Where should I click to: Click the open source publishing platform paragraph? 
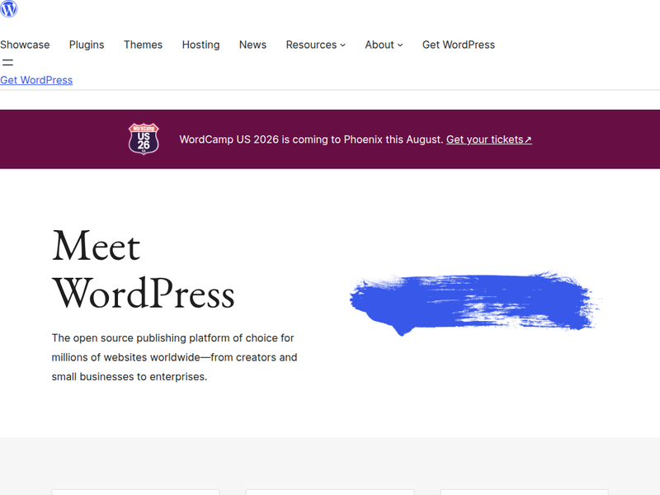coord(174,357)
